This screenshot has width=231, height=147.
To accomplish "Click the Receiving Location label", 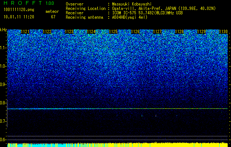I will 86,8.
